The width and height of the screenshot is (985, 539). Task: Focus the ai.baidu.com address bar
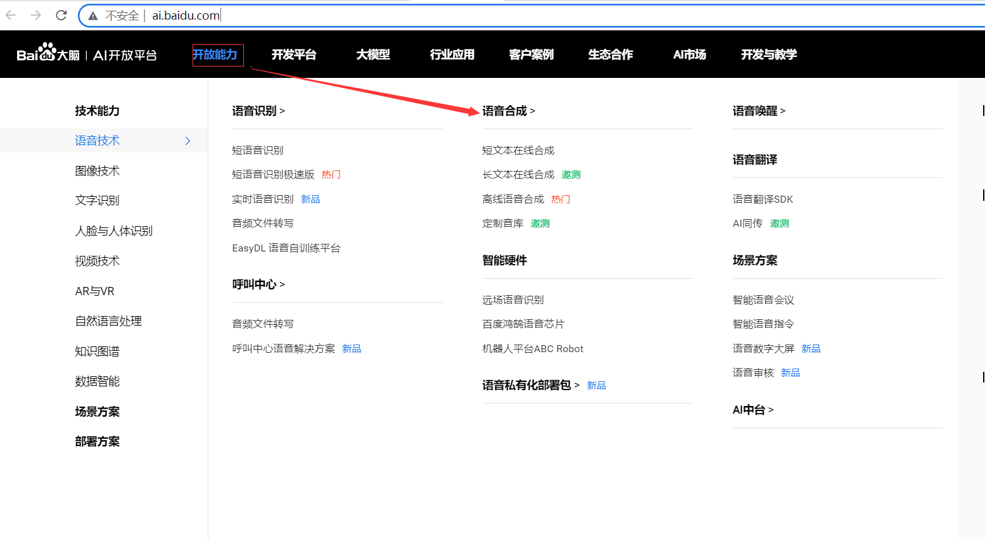point(532,16)
